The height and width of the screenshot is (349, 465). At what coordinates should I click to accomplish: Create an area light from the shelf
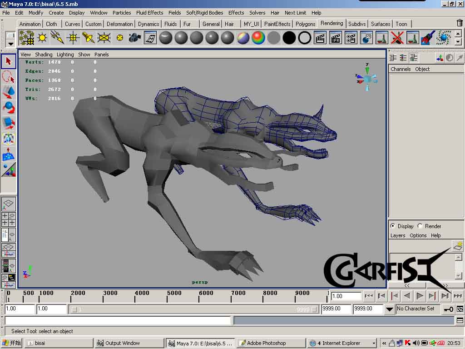click(x=104, y=38)
